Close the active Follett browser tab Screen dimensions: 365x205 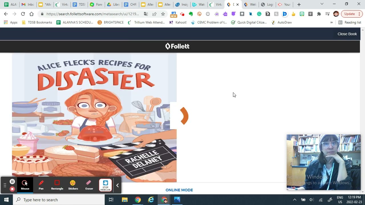coord(237,5)
